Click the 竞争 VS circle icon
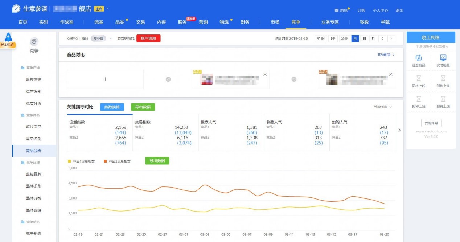 point(34,41)
